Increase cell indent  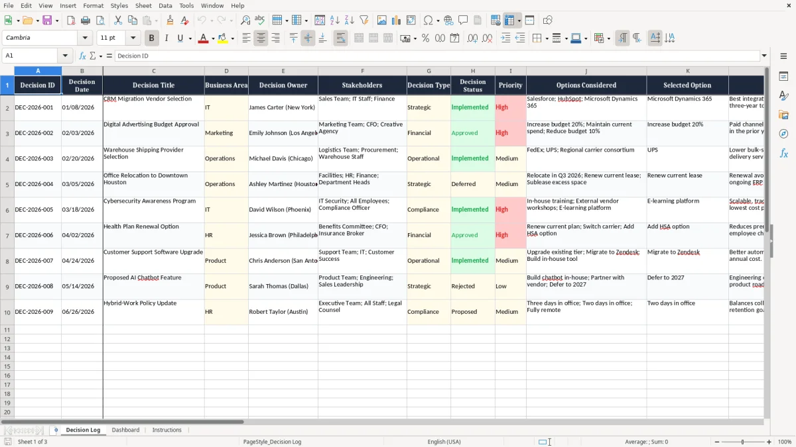click(x=505, y=38)
